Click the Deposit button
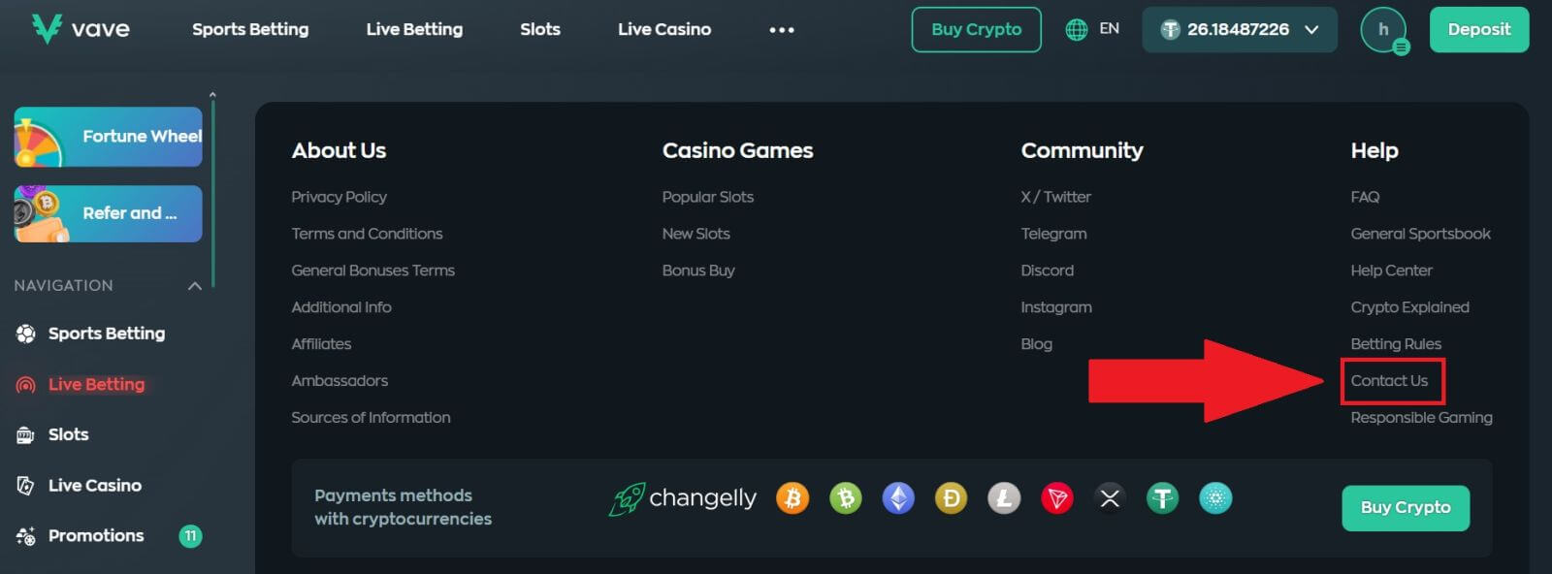This screenshot has width=1552, height=574. point(1478,30)
